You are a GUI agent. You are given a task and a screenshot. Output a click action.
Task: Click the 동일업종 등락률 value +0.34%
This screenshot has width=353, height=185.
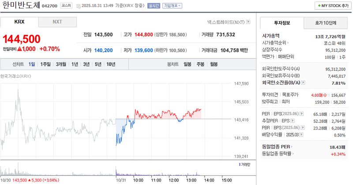pos(338,154)
